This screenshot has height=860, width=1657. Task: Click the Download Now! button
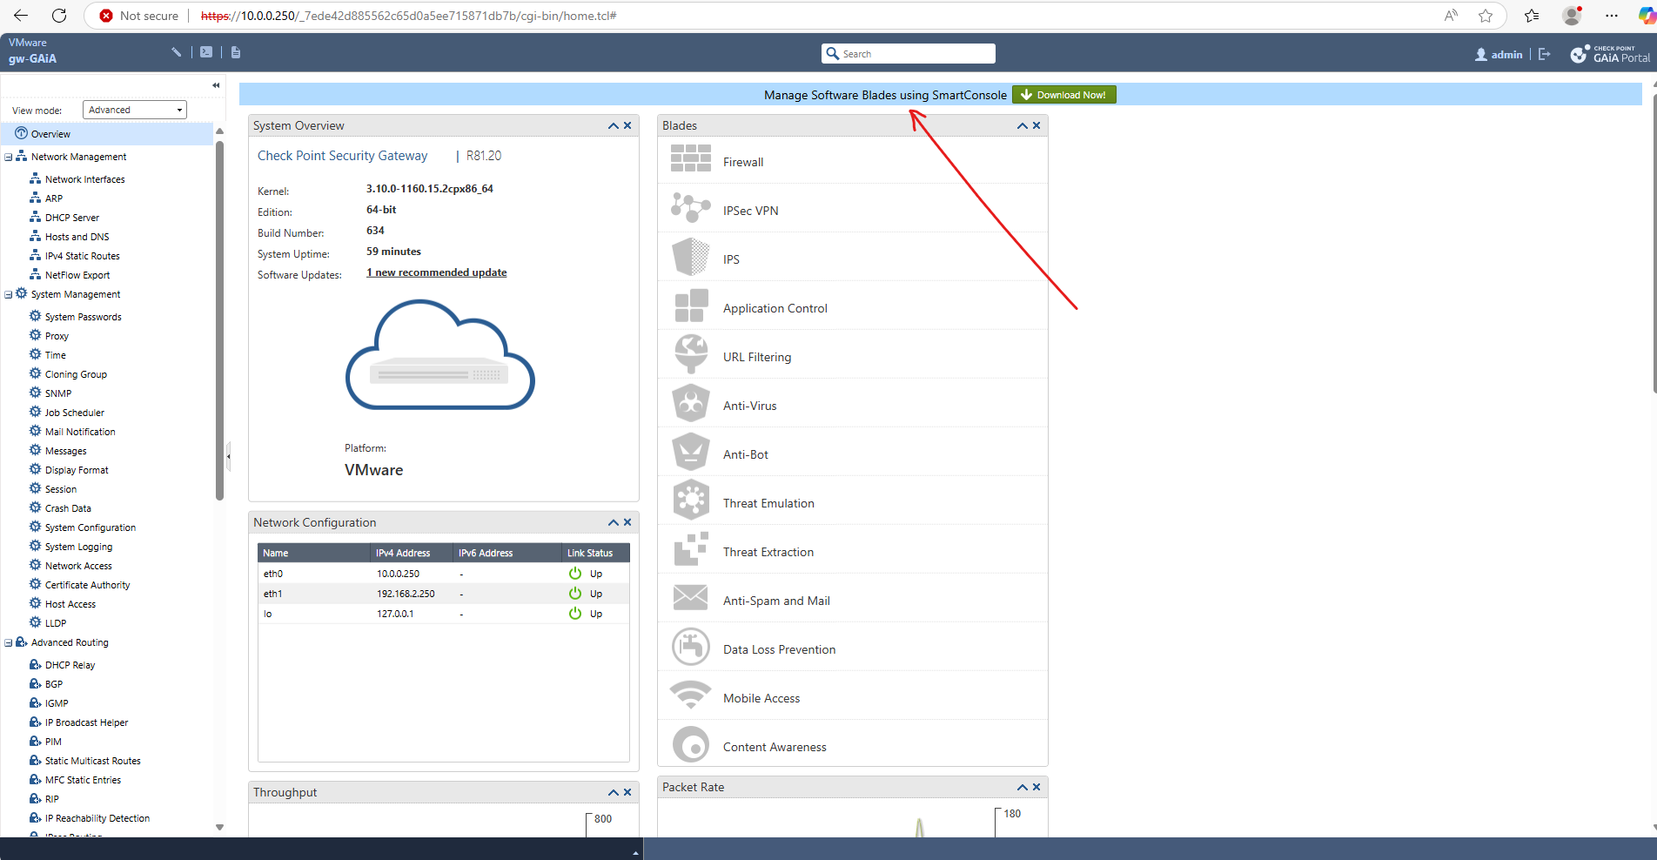1063,95
